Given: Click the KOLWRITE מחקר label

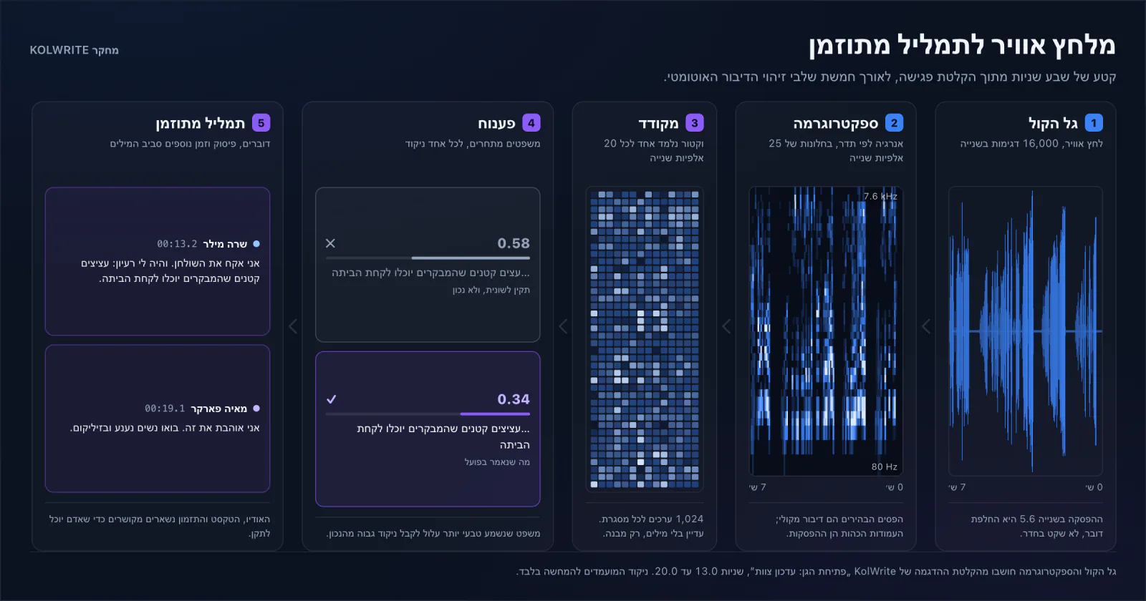Looking at the screenshot, I should tap(74, 50).
